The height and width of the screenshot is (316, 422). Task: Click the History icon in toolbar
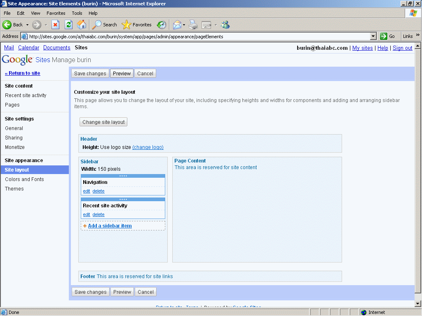click(x=162, y=25)
